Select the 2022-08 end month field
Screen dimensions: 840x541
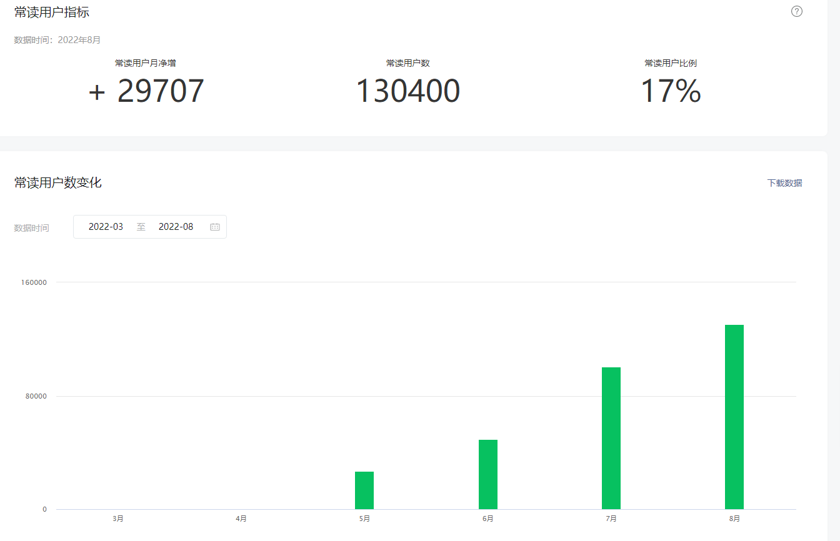pyautogui.click(x=176, y=227)
